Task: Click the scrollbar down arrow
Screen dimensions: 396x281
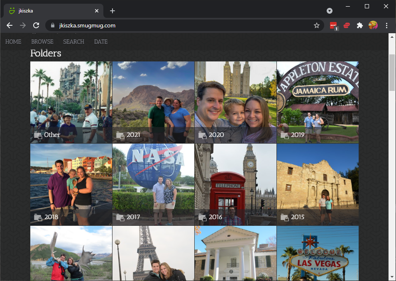Action: pyautogui.click(x=392, y=277)
